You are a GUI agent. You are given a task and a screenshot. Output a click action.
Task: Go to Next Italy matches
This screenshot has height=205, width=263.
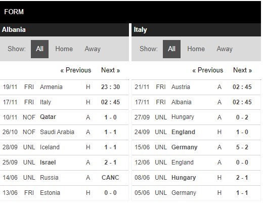click(x=243, y=70)
